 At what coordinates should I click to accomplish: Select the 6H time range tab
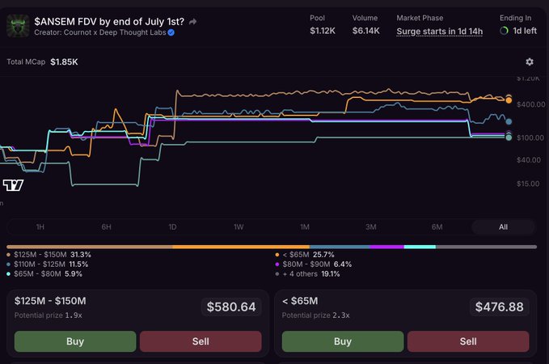pos(107,227)
